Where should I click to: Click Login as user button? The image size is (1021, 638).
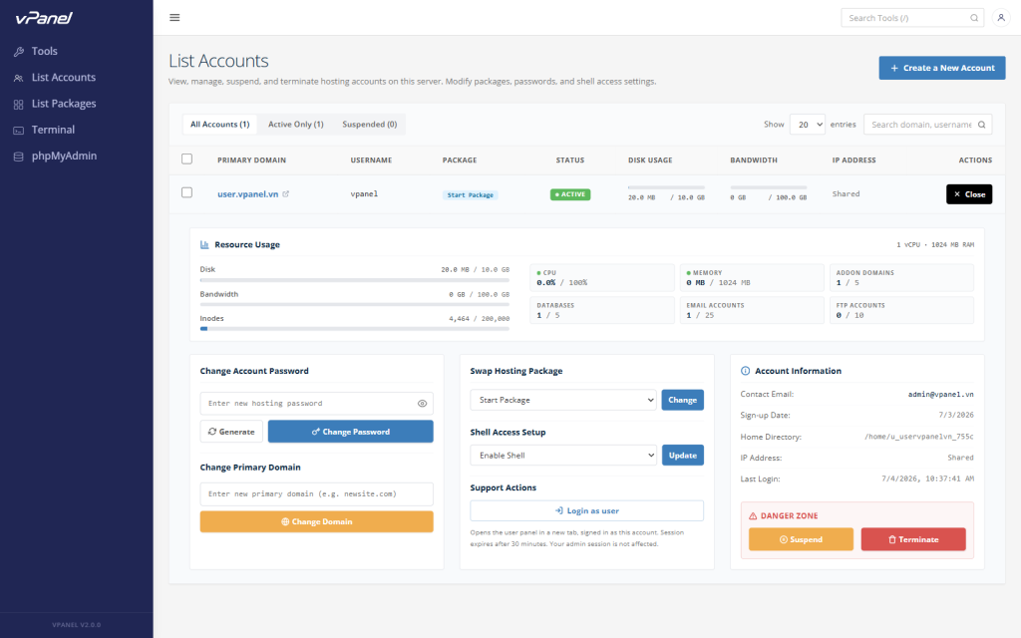tap(586, 511)
